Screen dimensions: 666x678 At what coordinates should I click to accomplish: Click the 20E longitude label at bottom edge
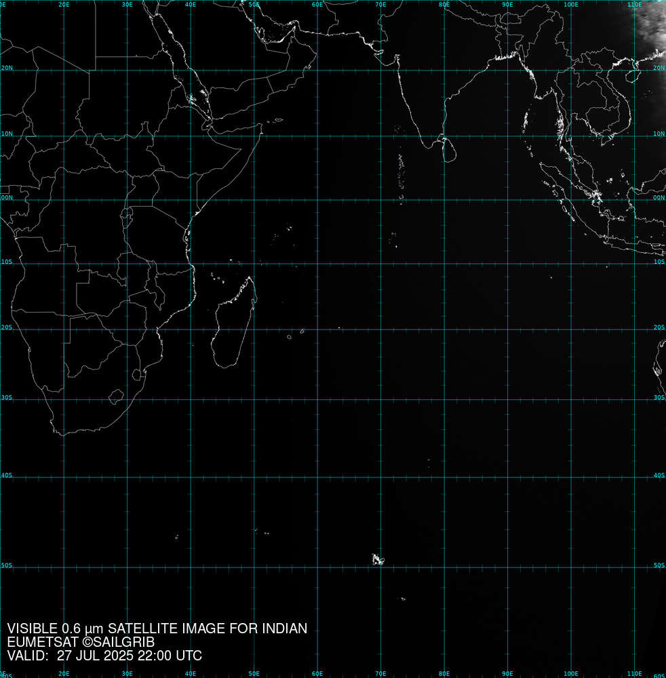(x=64, y=674)
